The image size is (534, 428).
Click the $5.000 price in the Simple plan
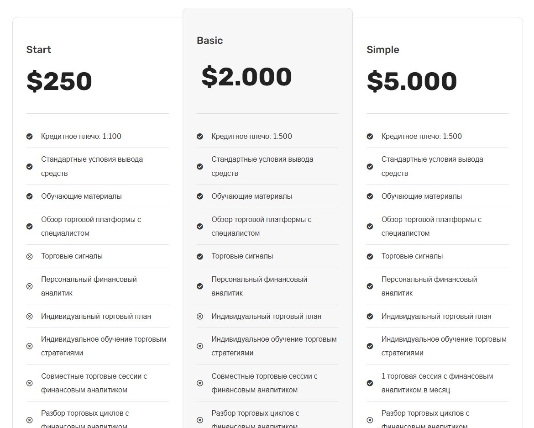click(412, 81)
